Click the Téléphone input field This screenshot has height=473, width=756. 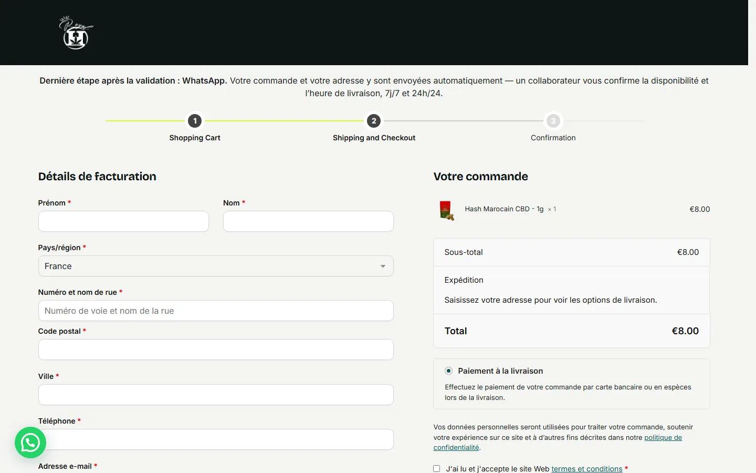[216, 439]
